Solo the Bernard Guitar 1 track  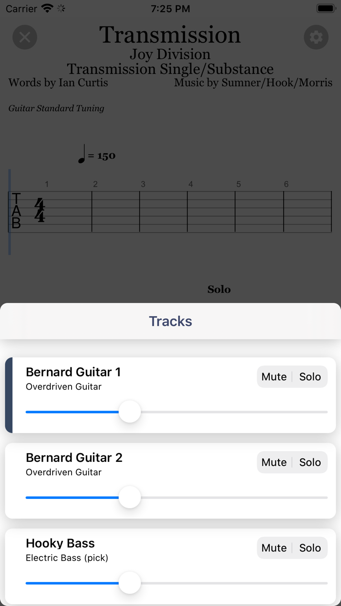tap(310, 377)
